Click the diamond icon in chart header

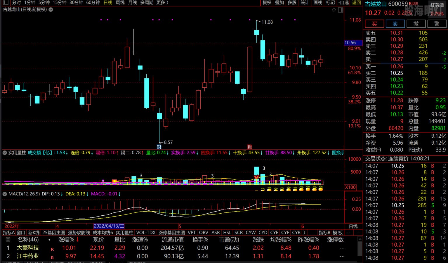(x=334, y=10)
